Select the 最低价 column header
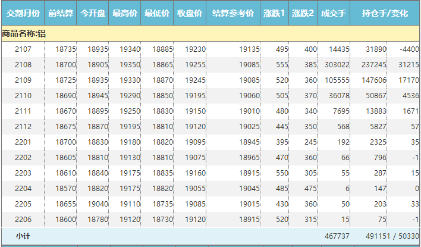The width and height of the screenshot is (421, 247). (x=157, y=13)
